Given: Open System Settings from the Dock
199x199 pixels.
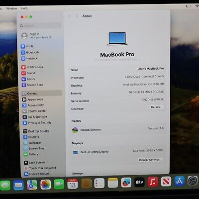Looking at the screenshot, I should click(x=193, y=181).
